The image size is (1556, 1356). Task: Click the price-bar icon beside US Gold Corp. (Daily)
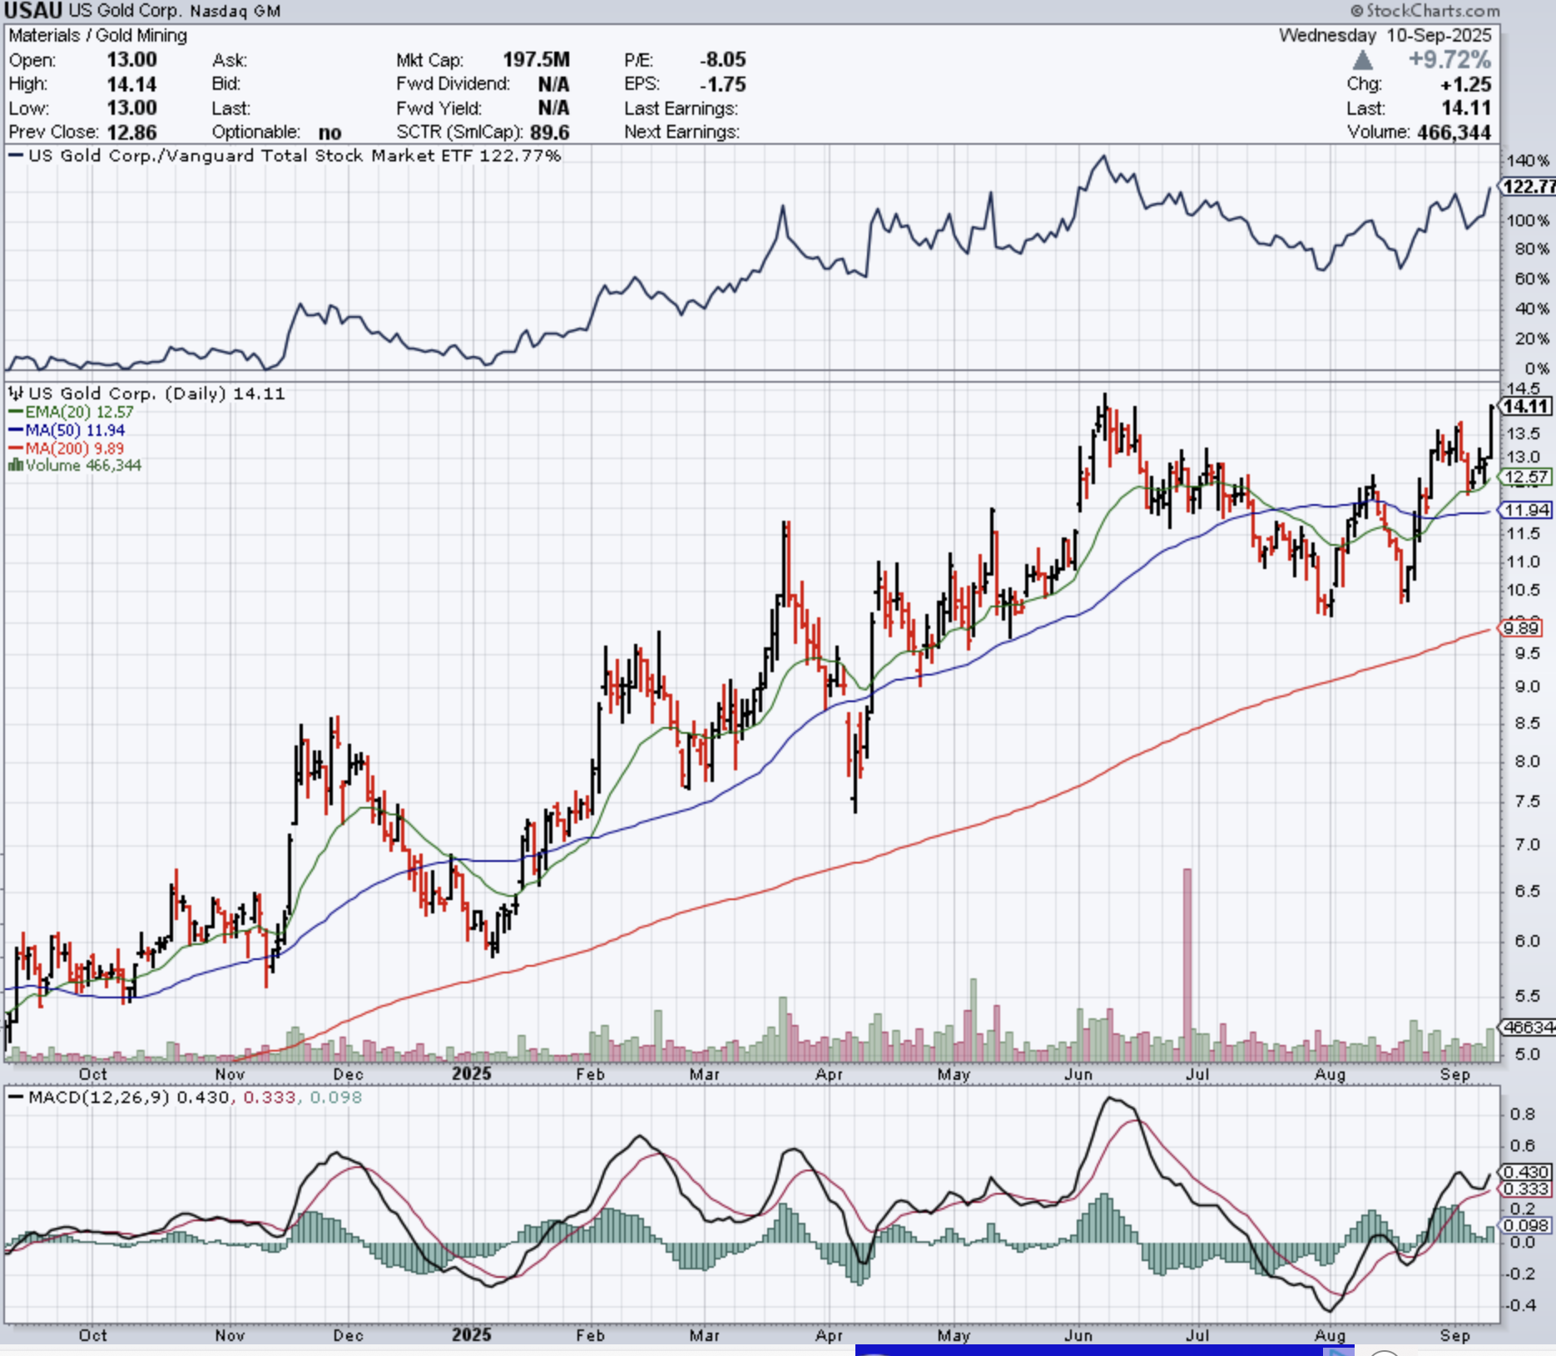point(16,393)
